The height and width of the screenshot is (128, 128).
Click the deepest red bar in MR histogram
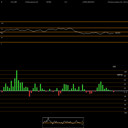point(29,94)
